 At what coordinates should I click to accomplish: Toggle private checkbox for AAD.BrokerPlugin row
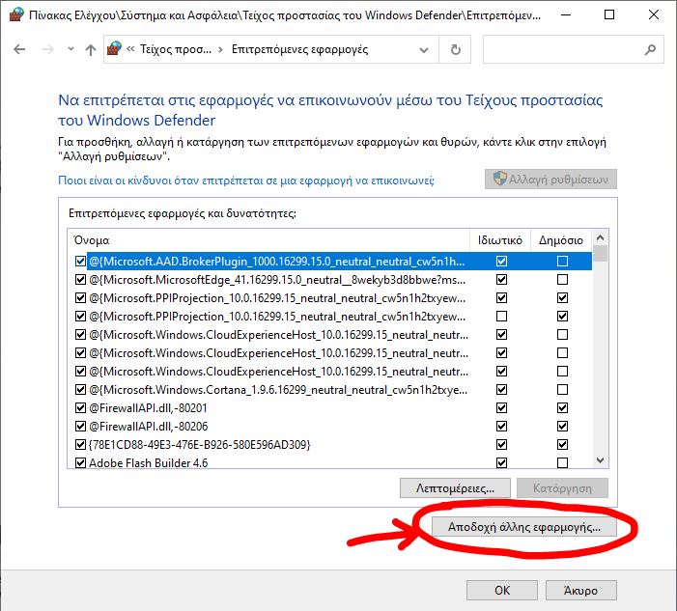click(x=501, y=261)
